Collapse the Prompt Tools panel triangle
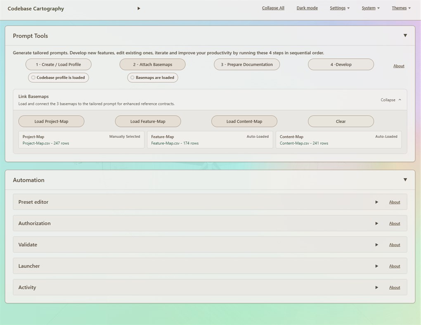This screenshot has height=325, width=421. point(405,36)
